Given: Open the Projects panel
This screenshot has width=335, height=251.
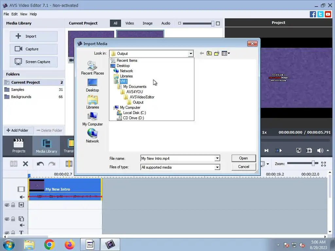Looking at the screenshot, I should [19, 146].
